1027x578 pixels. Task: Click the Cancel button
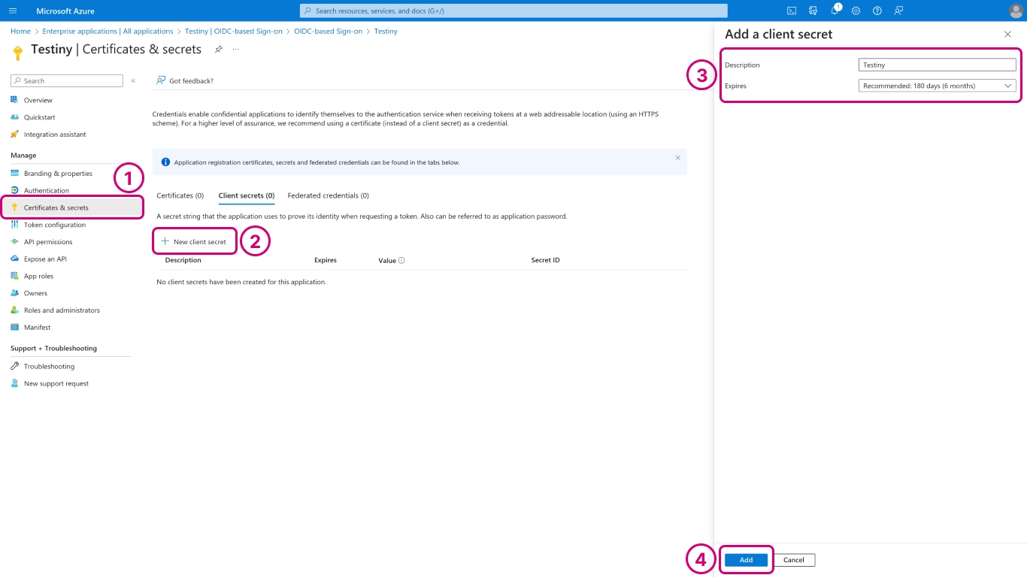(x=793, y=560)
